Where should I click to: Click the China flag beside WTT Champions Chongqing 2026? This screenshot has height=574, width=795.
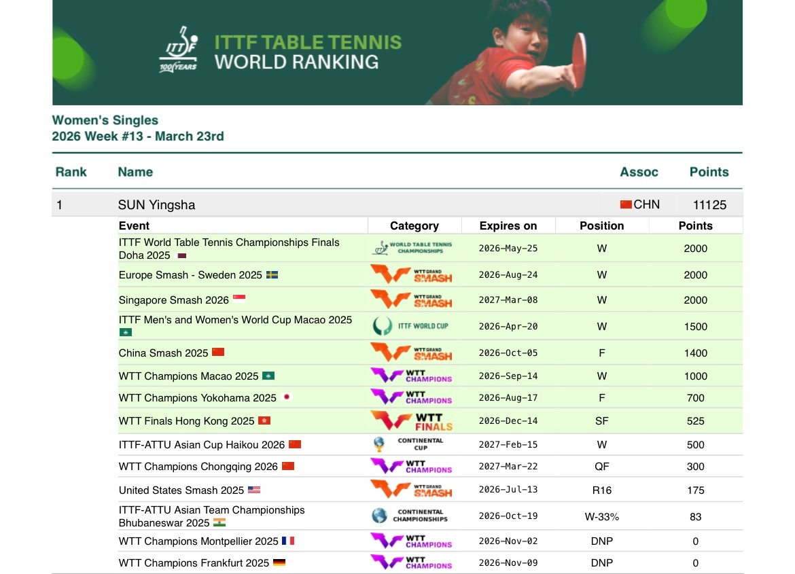[288, 466]
